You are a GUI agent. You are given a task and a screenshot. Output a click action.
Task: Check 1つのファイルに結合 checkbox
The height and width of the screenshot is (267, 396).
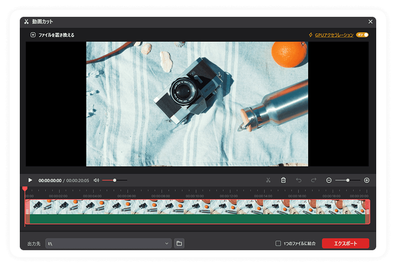click(x=278, y=243)
